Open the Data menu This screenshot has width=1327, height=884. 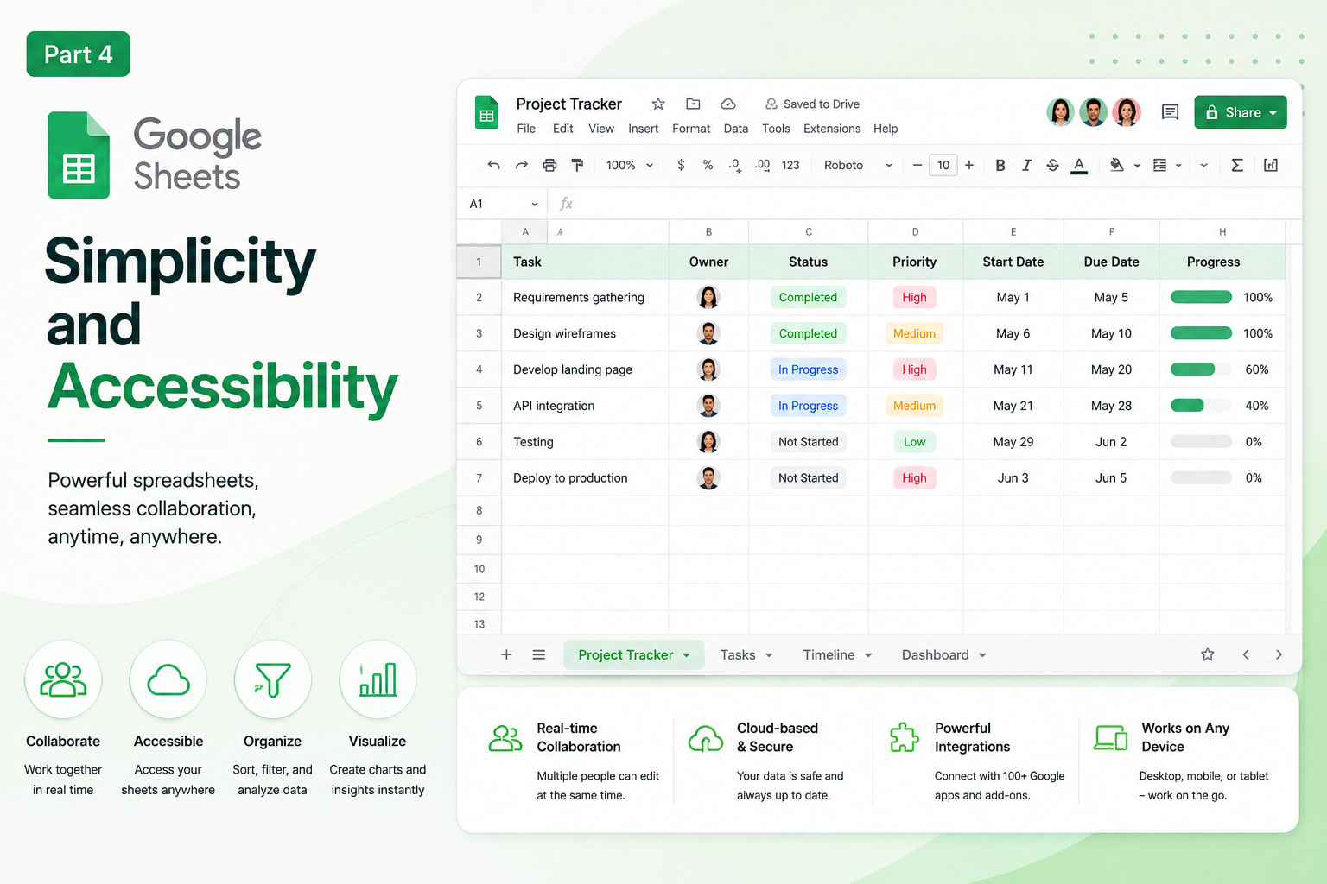coord(736,129)
